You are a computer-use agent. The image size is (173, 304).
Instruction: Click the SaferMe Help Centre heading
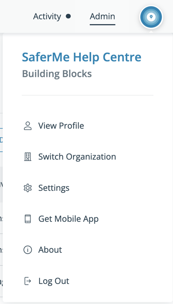pyautogui.click(x=82, y=57)
